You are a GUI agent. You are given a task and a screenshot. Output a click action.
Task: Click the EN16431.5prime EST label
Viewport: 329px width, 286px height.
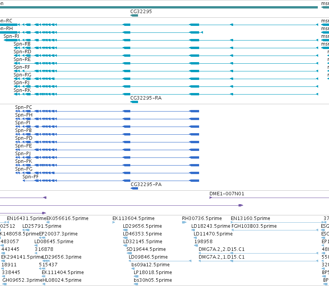click(27, 218)
